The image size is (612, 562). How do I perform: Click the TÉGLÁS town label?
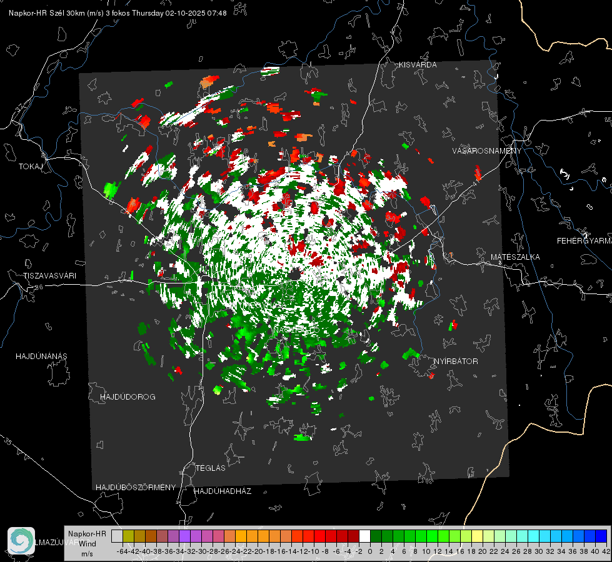pos(211,468)
